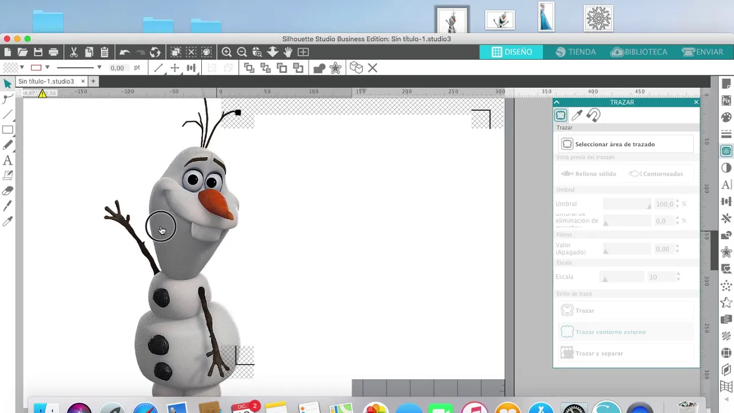Select the Edit Points tool

tap(7, 99)
